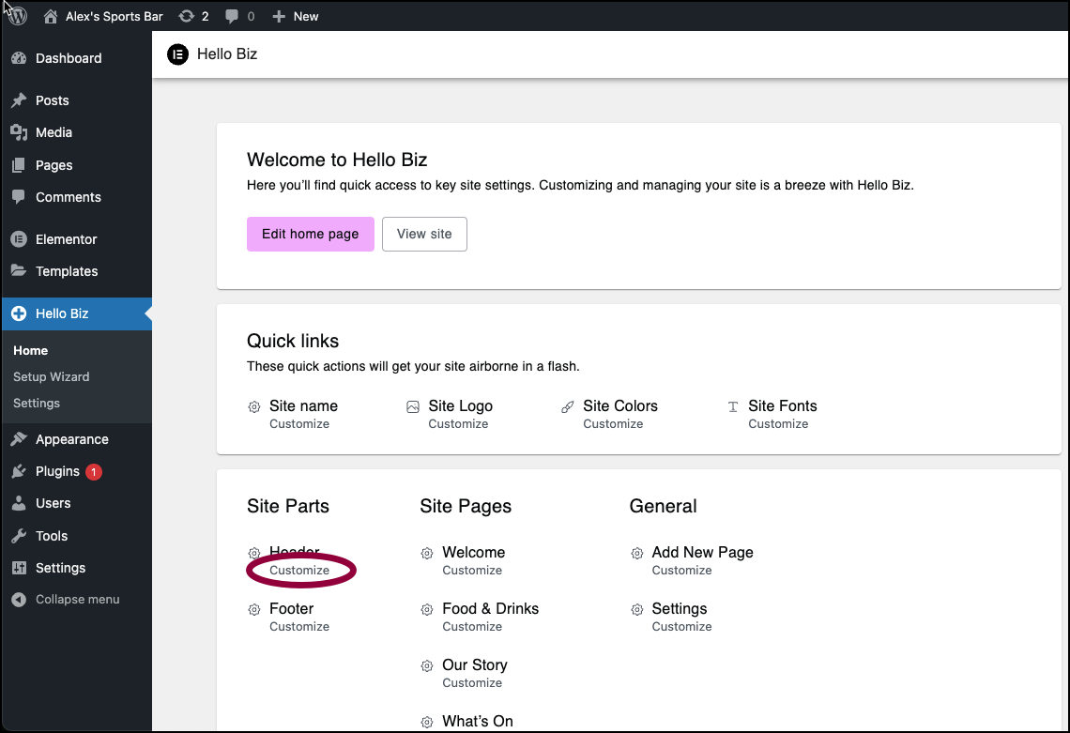Click Customize under Add New Page
The width and height of the screenshot is (1070, 733).
(681, 571)
